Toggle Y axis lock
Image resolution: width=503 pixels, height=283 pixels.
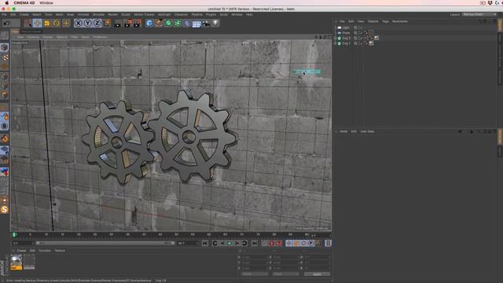point(87,23)
